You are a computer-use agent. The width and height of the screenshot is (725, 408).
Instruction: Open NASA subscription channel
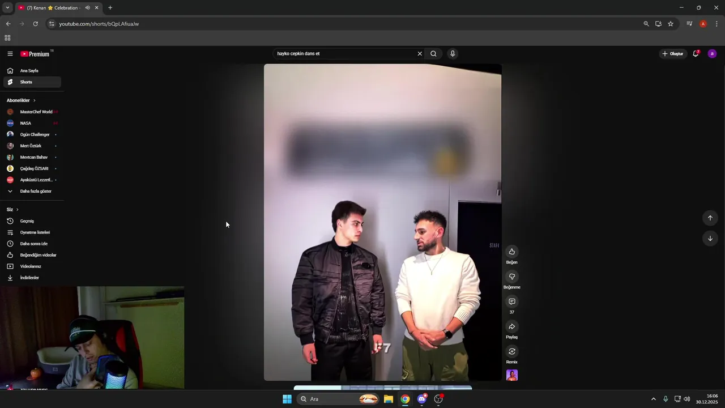[32, 123]
